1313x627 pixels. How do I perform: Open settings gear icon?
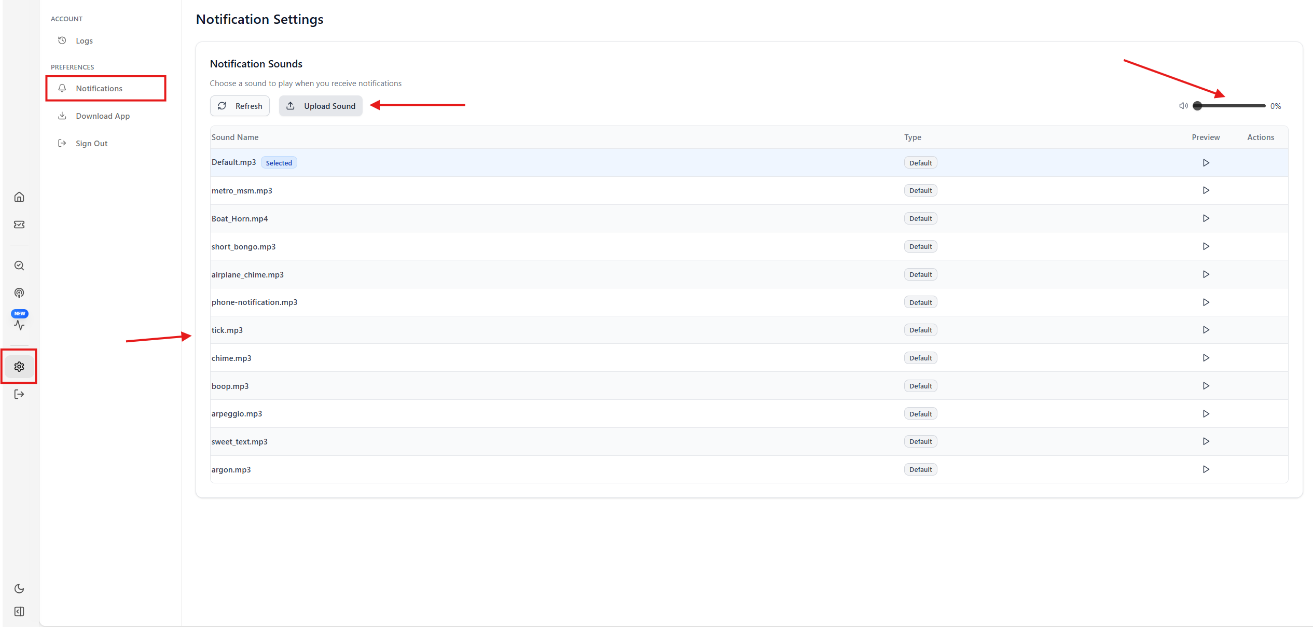click(x=19, y=367)
